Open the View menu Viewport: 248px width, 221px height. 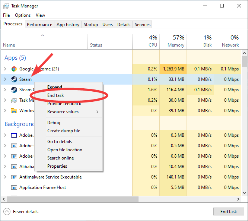[40, 15]
